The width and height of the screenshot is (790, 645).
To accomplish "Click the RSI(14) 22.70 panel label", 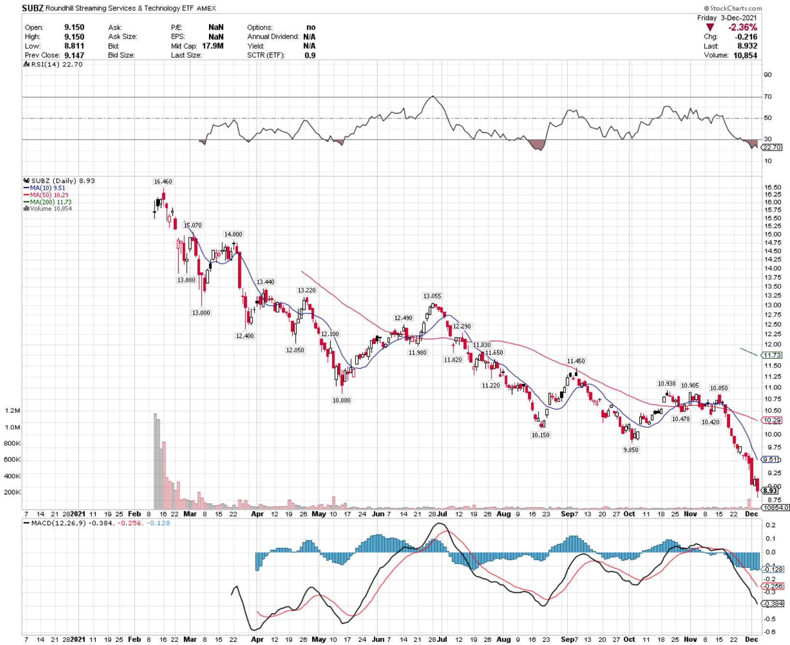I will click(57, 64).
